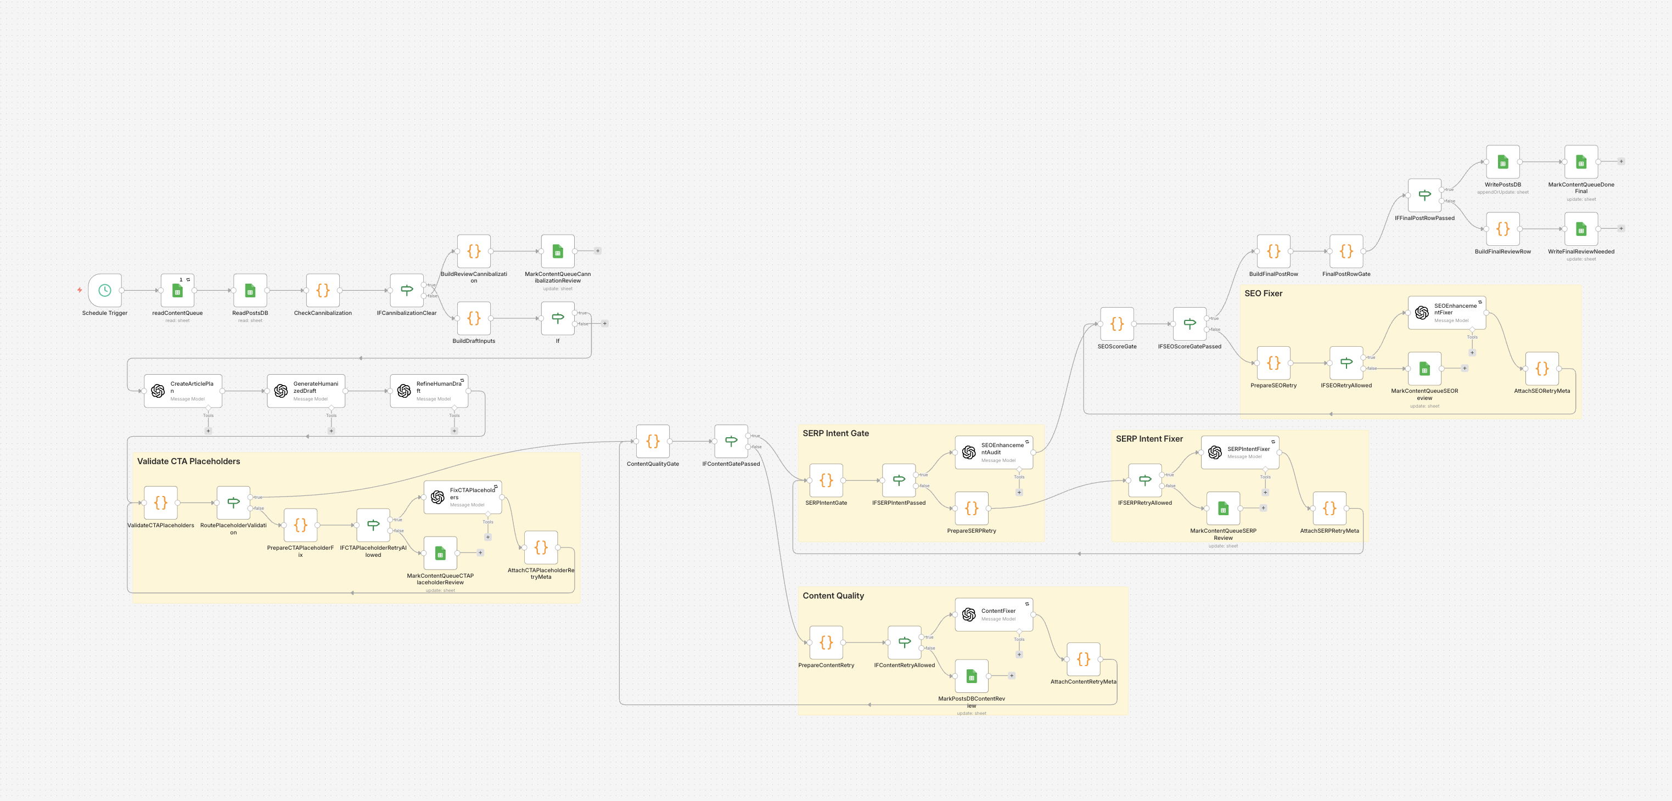Click the ReadPostsDB sheets node
This screenshot has width=1672, height=801.
[x=250, y=291]
